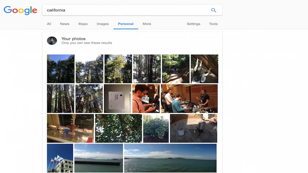This screenshot has width=308, height=173.
Task: Open the white card on dark background photo
Action: click(x=118, y=98)
